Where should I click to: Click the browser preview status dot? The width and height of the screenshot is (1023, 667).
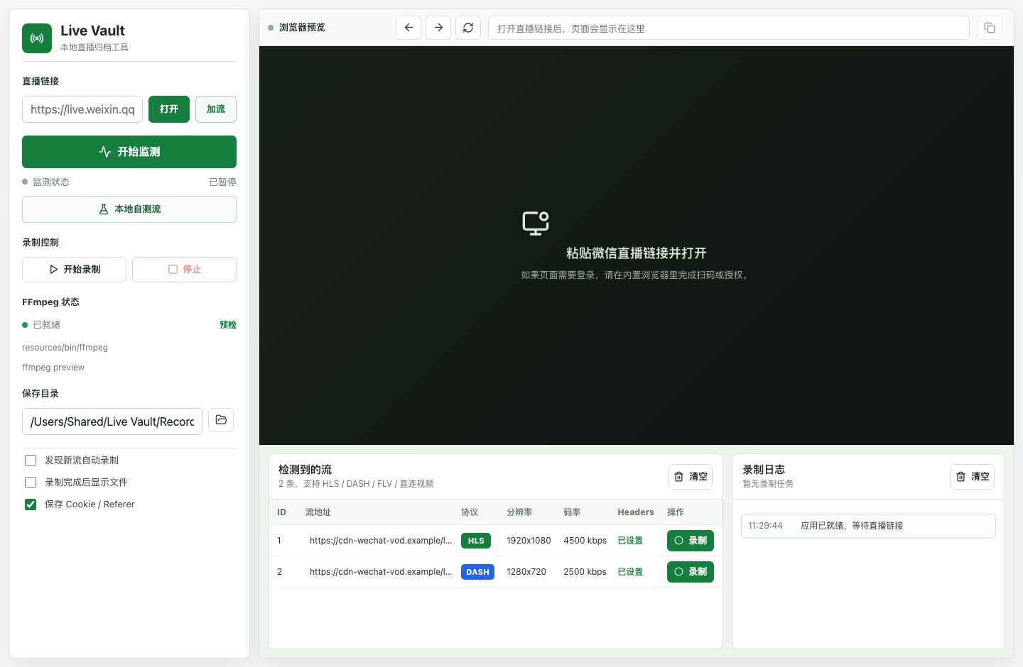coord(271,28)
